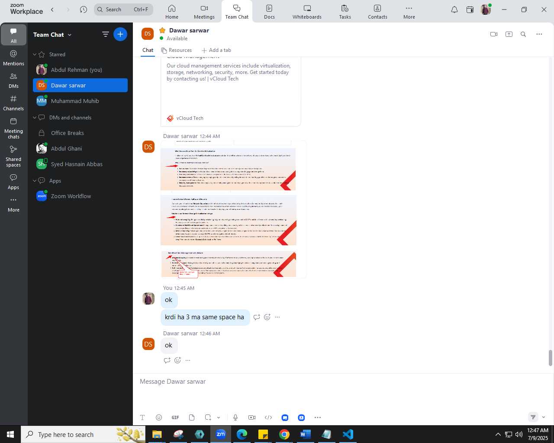Open the Tasks tab

tap(345, 12)
